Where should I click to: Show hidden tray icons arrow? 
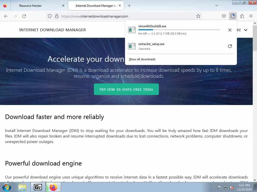coord(213,187)
